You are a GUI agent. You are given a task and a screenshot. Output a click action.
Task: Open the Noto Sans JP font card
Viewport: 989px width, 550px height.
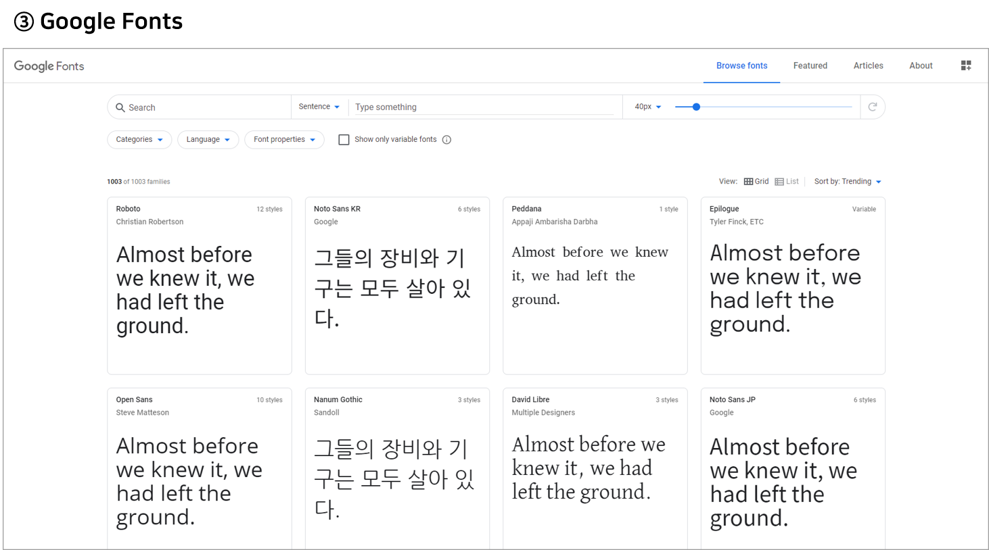(x=793, y=468)
